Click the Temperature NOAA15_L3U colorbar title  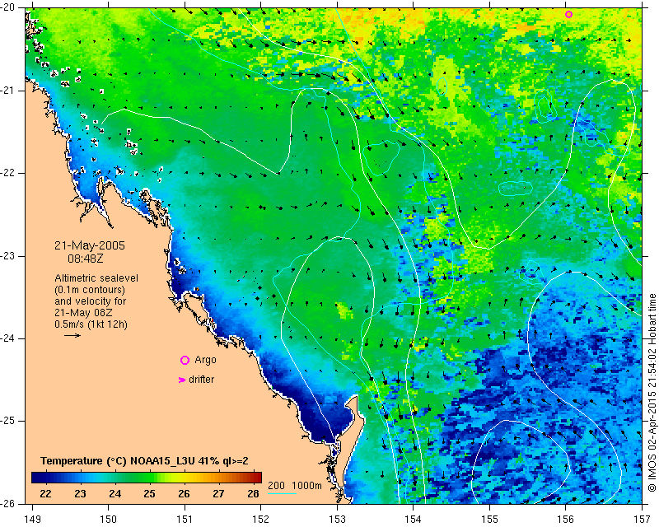(144, 461)
